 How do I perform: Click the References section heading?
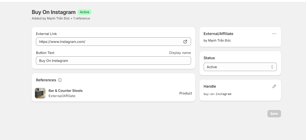tap(46, 80)
